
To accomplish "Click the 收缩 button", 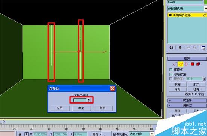I will [x=178, y=85].
